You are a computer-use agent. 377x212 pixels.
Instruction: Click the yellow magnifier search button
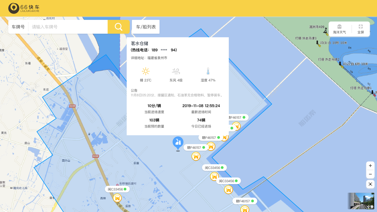pos(118,27)
